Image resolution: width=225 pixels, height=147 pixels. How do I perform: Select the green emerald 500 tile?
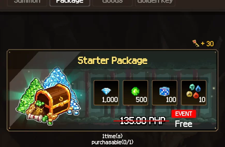point(136,93)
